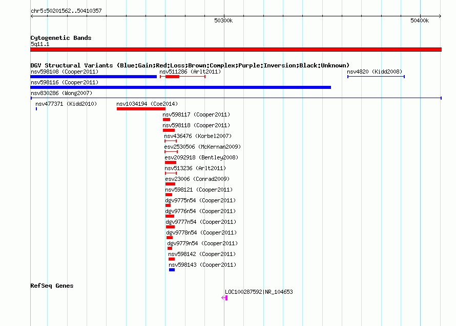Click the nsv513236 (Arlt2011) label

[x=195, y=168]
